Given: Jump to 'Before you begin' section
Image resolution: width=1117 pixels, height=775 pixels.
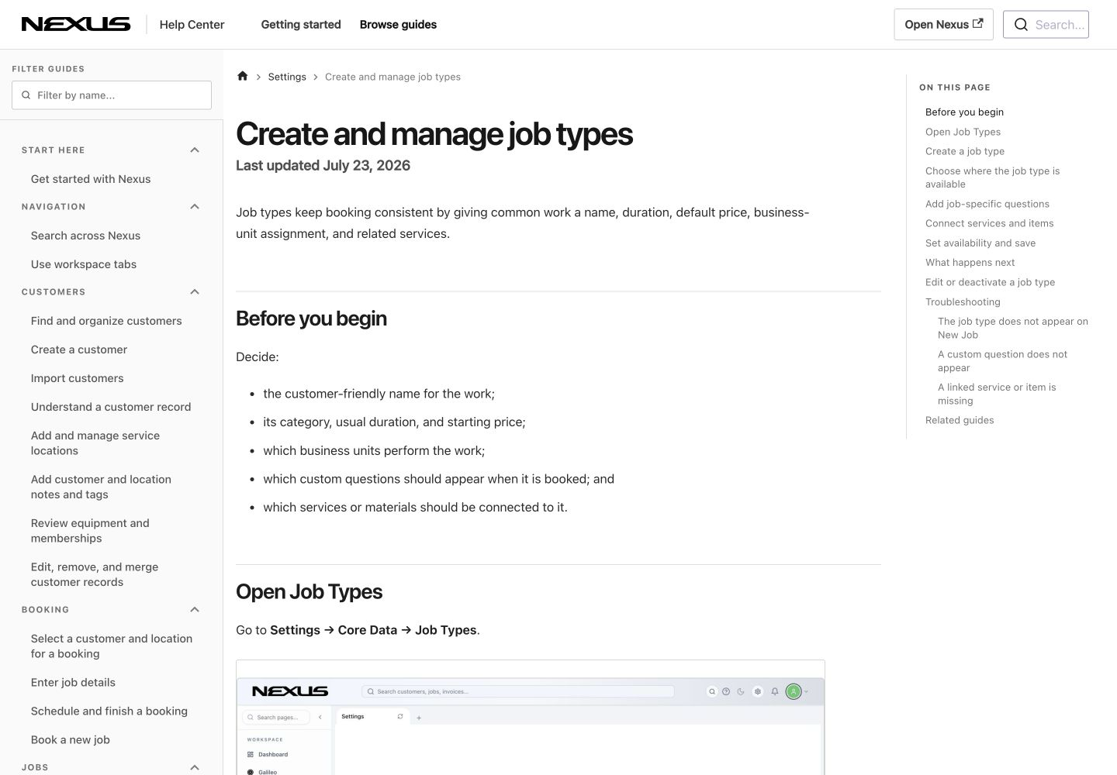Looking at the screenshot, I should (x=964, y=112).
